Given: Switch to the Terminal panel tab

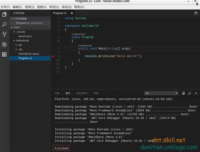Looking at the screenshot, I should click(x=96, y=93).
